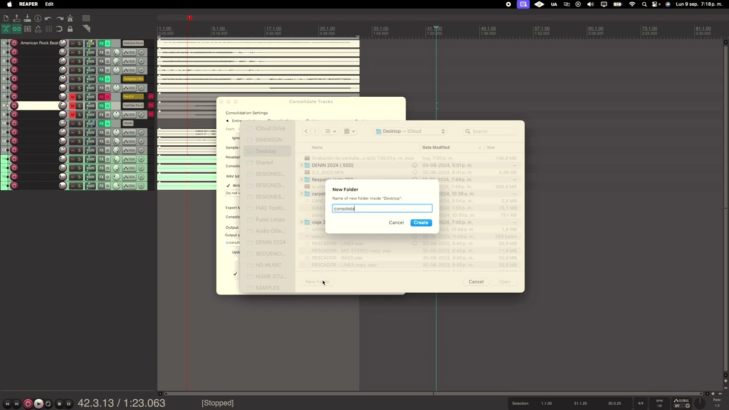729x410 pixels.
Task: Toggle snap magnet toolbar icon
Action: point(59,29)
